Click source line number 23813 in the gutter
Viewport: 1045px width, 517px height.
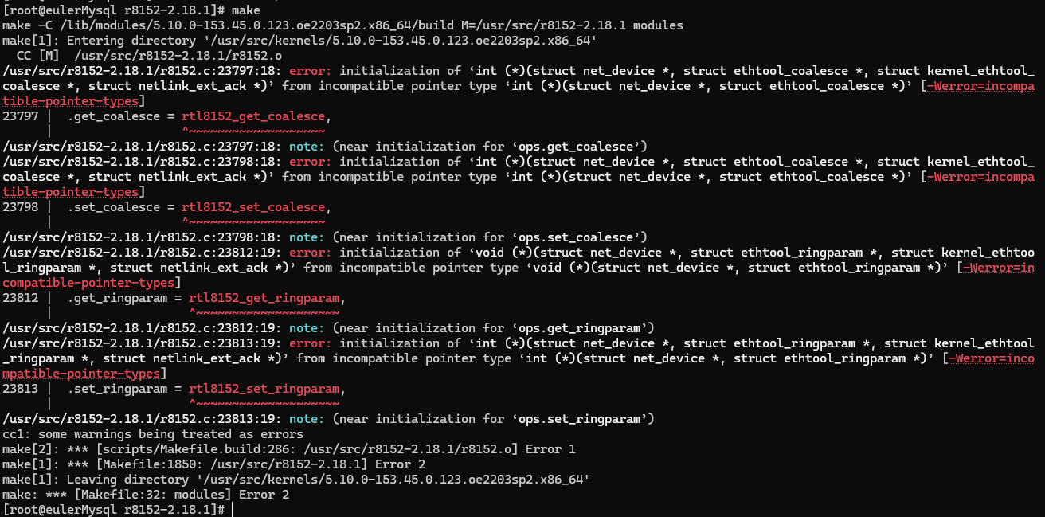pyautogui.click(x=21, y=389)
